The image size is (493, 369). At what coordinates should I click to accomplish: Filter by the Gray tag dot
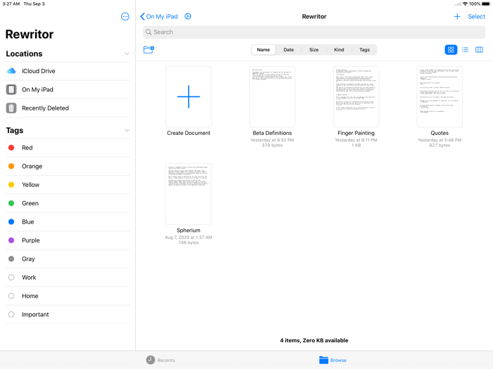11,259
